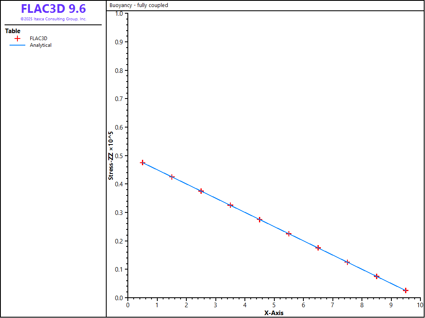Click the last data marker at x equals 9.5
This screenshot has width=425, height=318.
(x=405, y=290)
